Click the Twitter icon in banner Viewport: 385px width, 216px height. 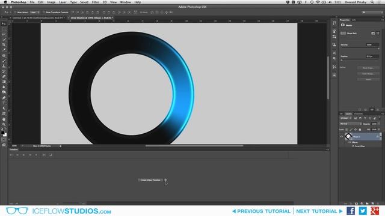pyautogui.click(x=363, y=211)
